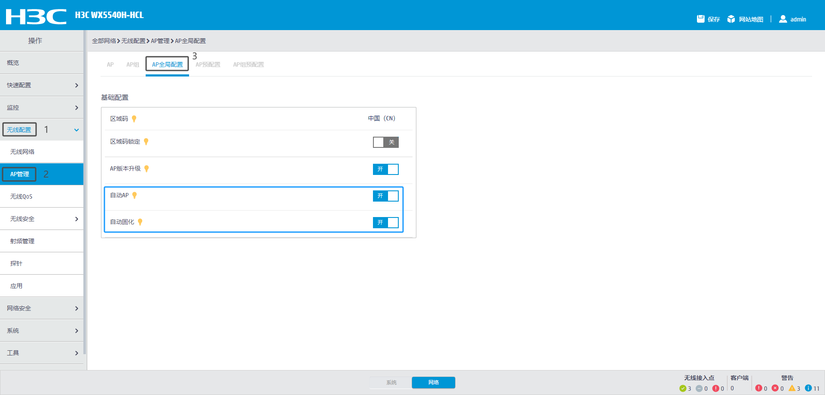Image resolution: width=825 pixels, height=395 pixels.
Task: Click the hint bulb beside AP版本升级
Action: point(147,168)
